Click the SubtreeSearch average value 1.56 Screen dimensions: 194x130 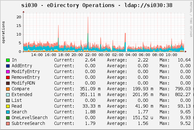[143, 123]
